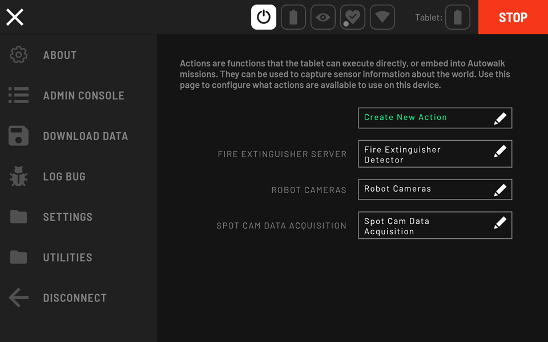
Task: Edit Fire Extinguisher Detector via pencil icon
Action: (x=500, y=151)
